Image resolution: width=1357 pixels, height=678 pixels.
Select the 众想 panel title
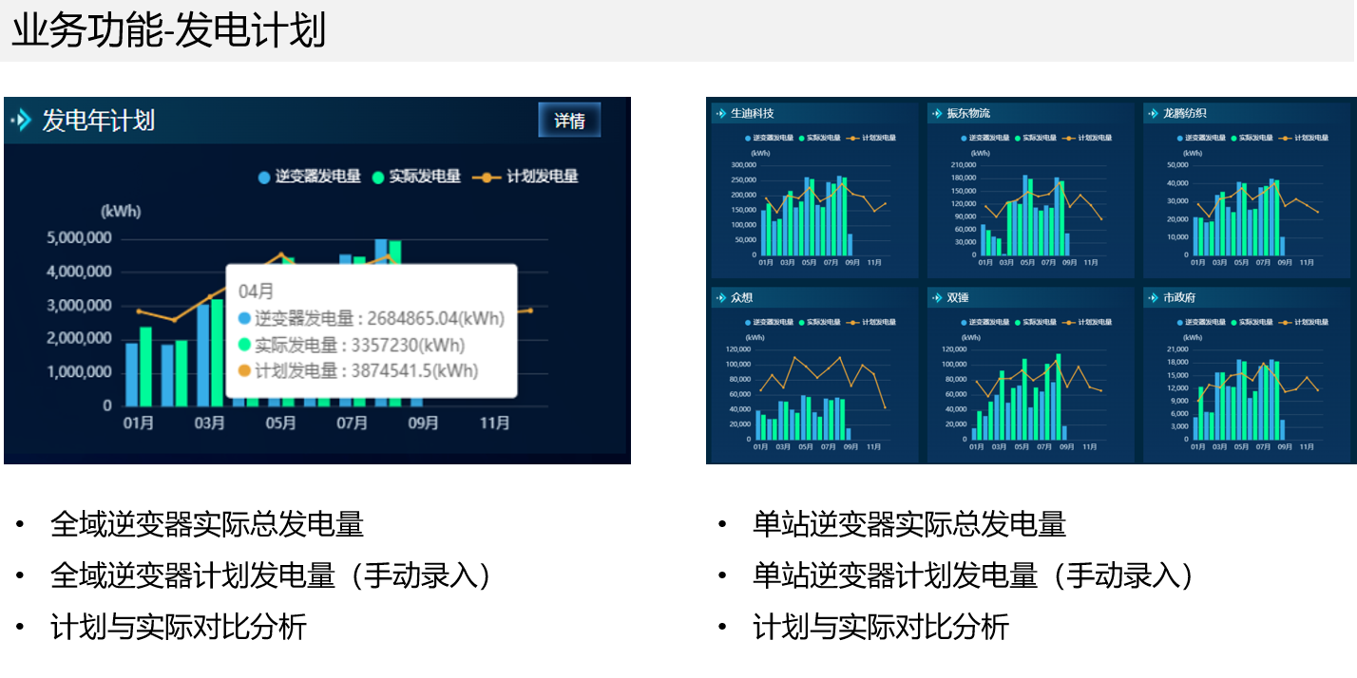tap(741, 297)
